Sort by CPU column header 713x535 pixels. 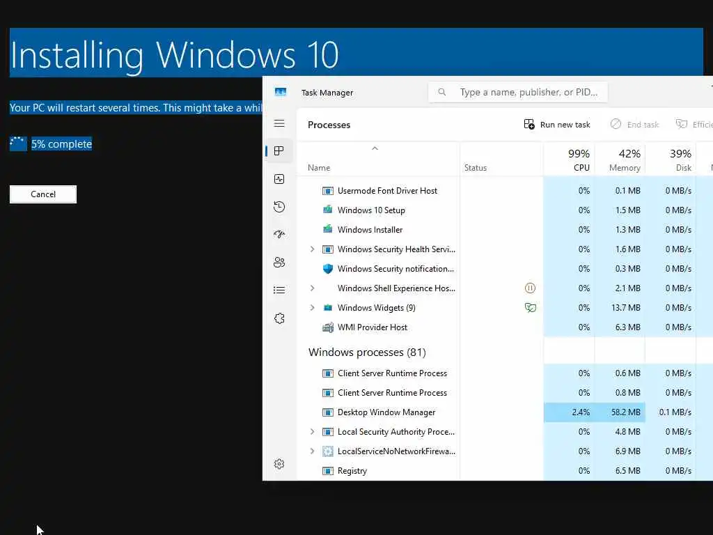tap(570, 160)
